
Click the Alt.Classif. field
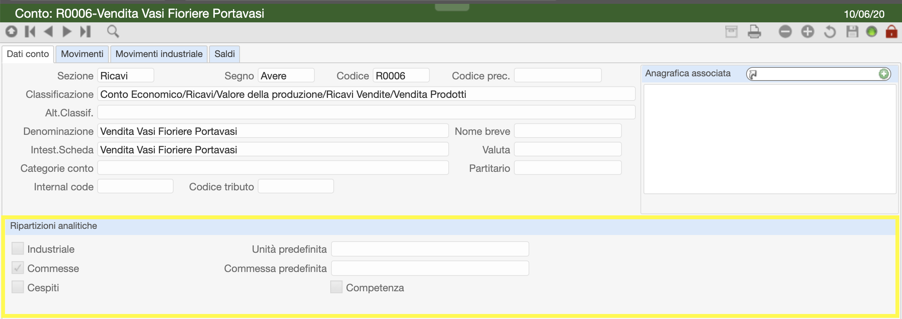367,112
